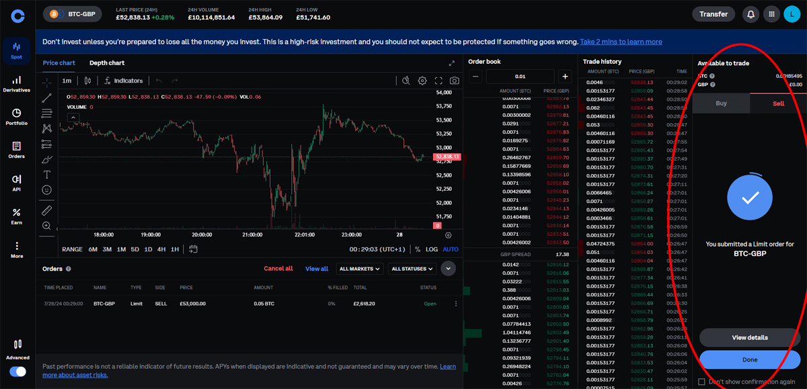Select the pattern drawing tool
This screenshot has height=389, width=807.
point(46,128)
